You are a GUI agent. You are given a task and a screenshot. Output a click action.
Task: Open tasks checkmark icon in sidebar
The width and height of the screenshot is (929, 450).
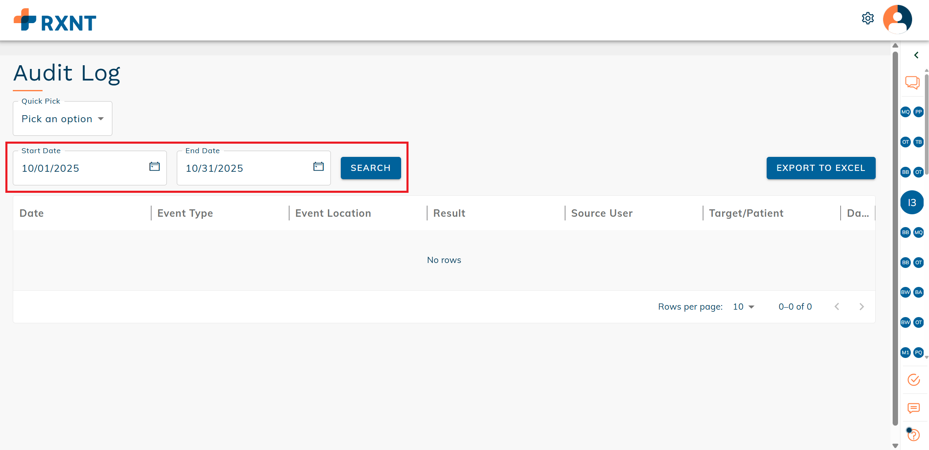[x=913, y=379]
